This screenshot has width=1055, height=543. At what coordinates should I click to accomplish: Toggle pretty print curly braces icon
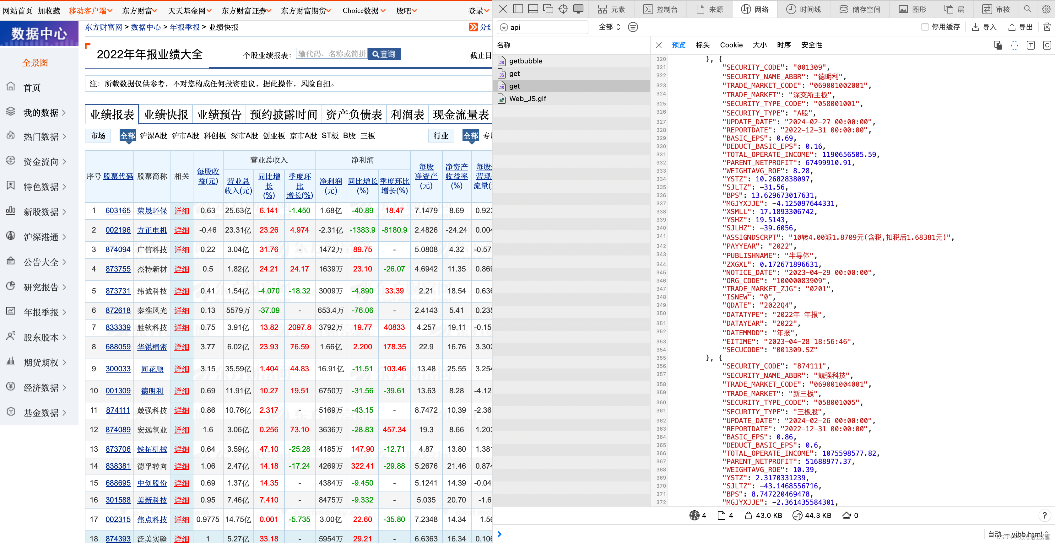tap(1014, 45)
